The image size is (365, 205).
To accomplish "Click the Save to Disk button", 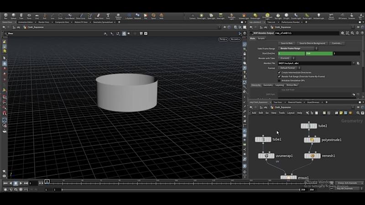I will (287, 43).
